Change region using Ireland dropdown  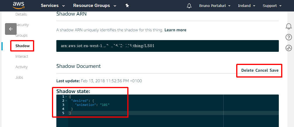point(246,6)
